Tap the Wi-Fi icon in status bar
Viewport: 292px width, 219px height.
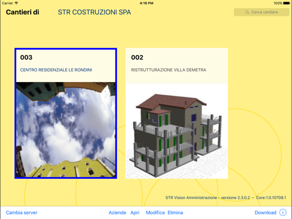pyautogui.click(x=16, y=3)
